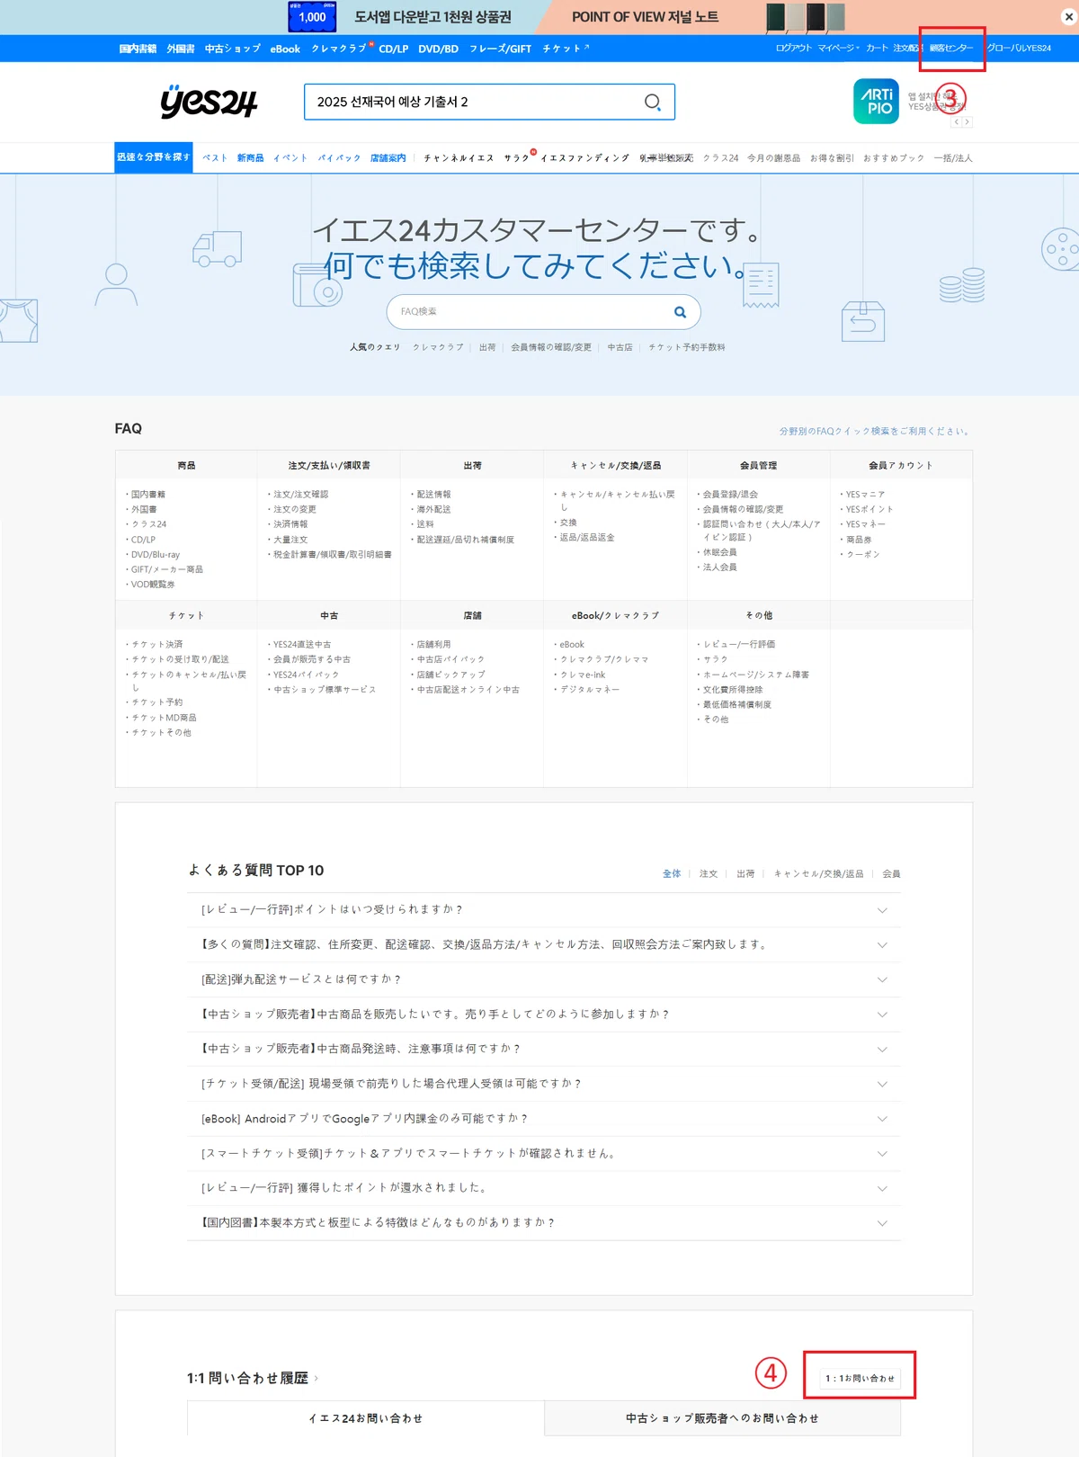Image resolution: width=1079 pixels, height=1457 pixels.
Task: Open 1:1 問い合わせ履歴 chevron link
Action: pos(316,1378)
